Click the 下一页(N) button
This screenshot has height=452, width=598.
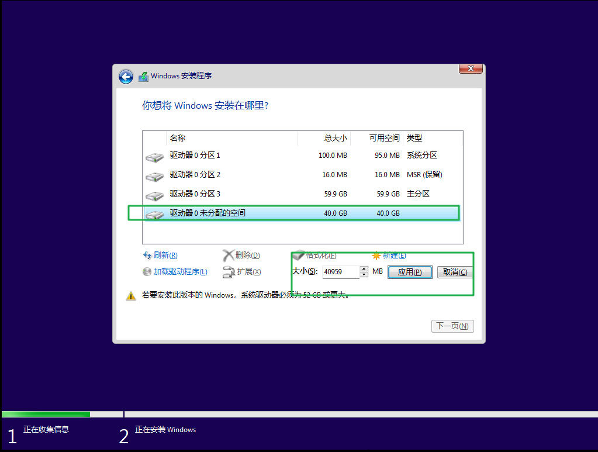[x=452, y=326]
